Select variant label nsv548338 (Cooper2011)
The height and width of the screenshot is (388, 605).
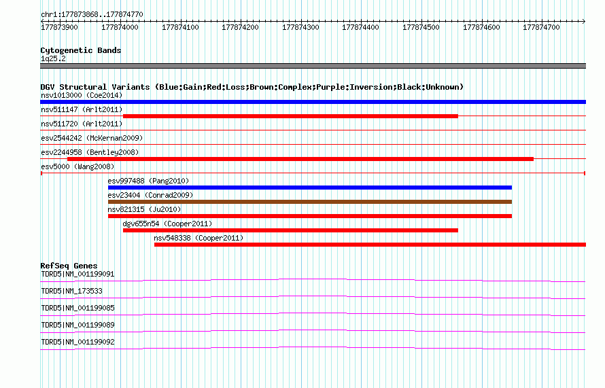[x=198, y=238]
